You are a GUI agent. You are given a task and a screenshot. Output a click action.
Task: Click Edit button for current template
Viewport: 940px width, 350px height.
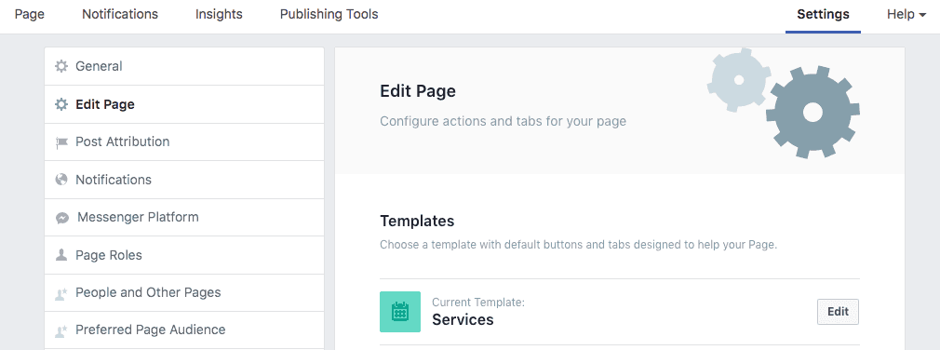[x=838, y=312]
